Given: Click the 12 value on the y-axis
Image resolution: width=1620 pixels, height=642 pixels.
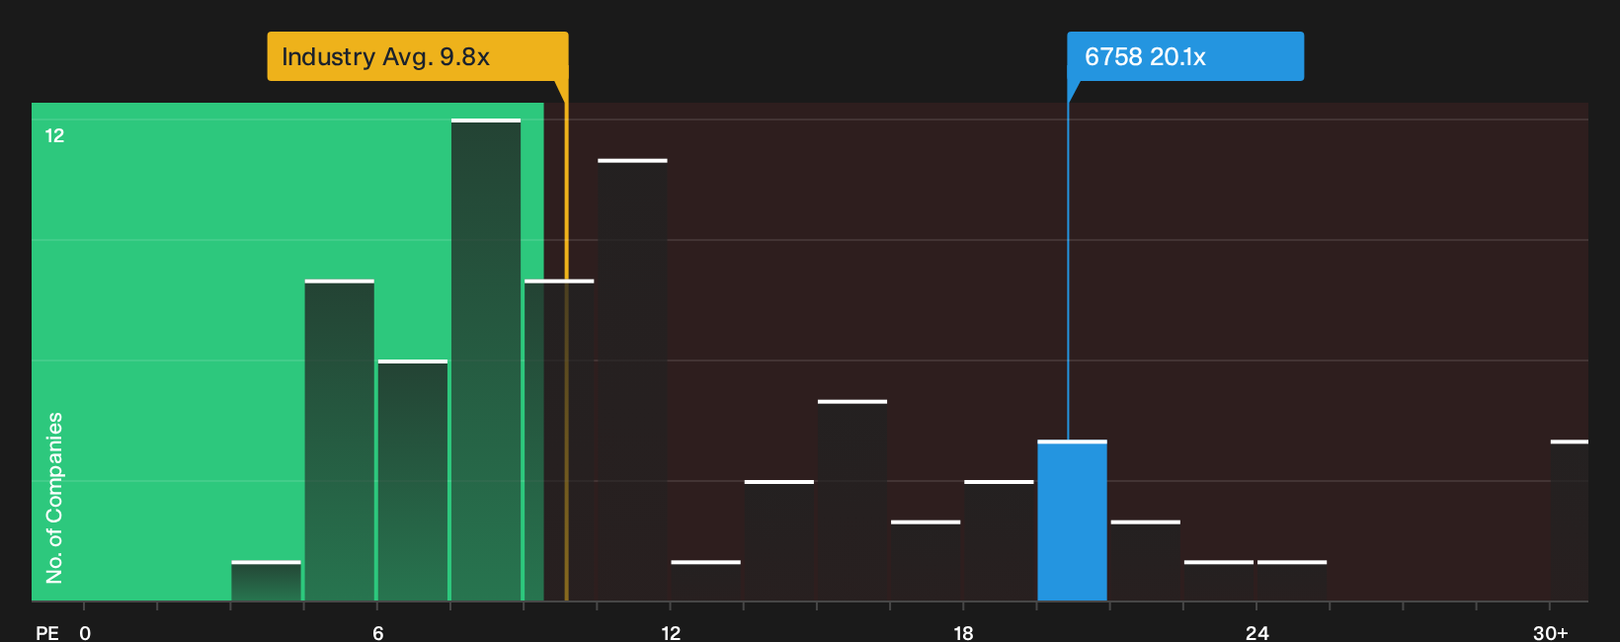Looking at the screenshot, I should coord(54,135).
